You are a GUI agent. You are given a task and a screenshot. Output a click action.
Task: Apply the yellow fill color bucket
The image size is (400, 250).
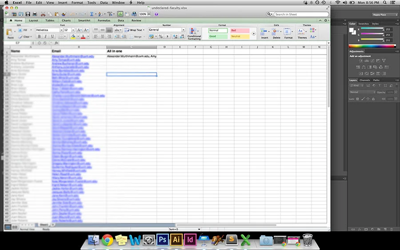(73, 36)
